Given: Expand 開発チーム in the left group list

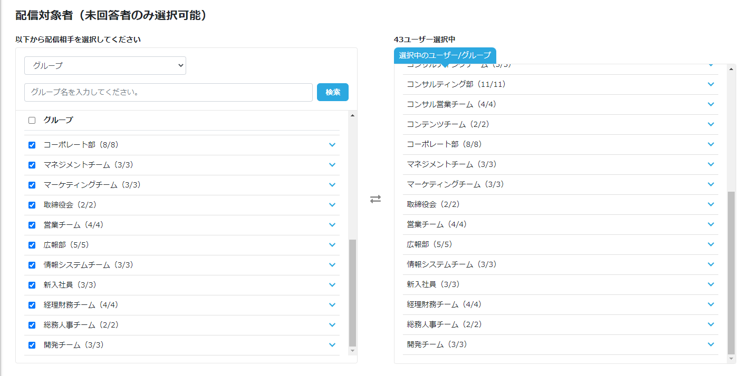Looking at the screenshot, I should click(332, 345).
